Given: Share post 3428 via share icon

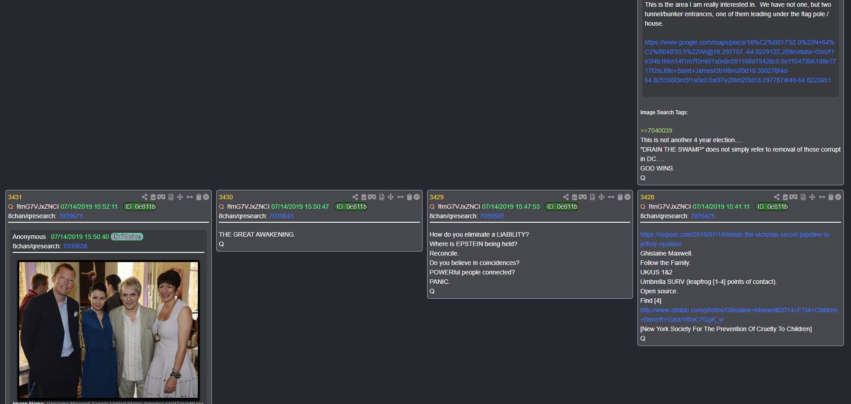Looking at the screenshot, I should tap(777, 197).
